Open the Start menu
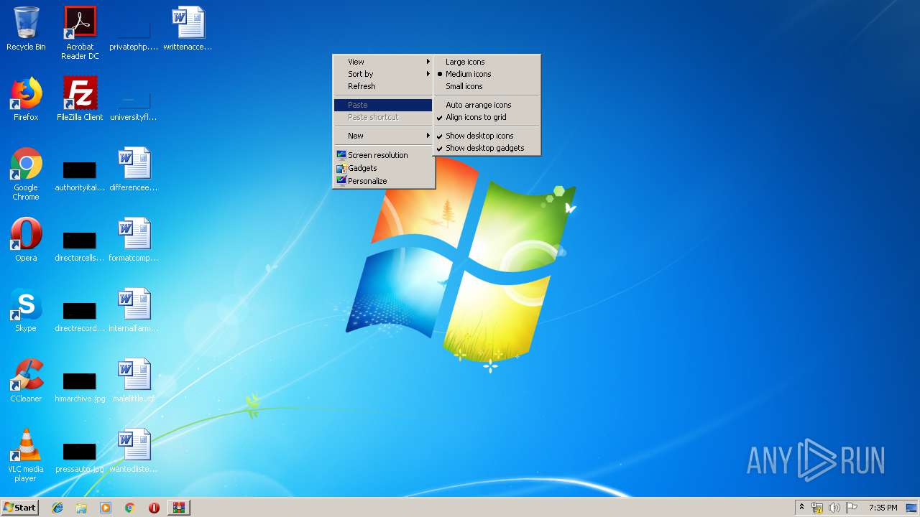Viewport: 920px width, 517px height. click(x=19, y=508)
